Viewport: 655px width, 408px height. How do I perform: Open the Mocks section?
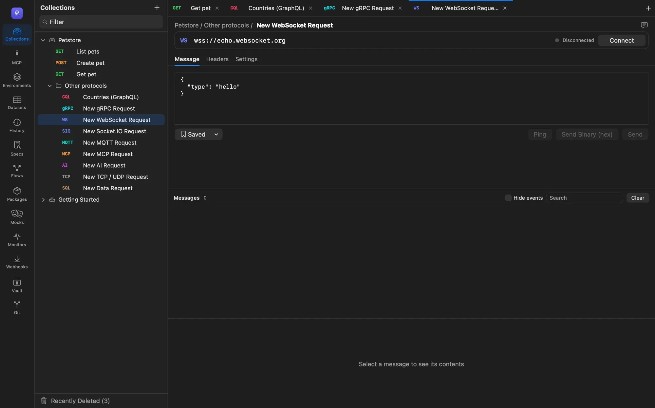[17, 217]
